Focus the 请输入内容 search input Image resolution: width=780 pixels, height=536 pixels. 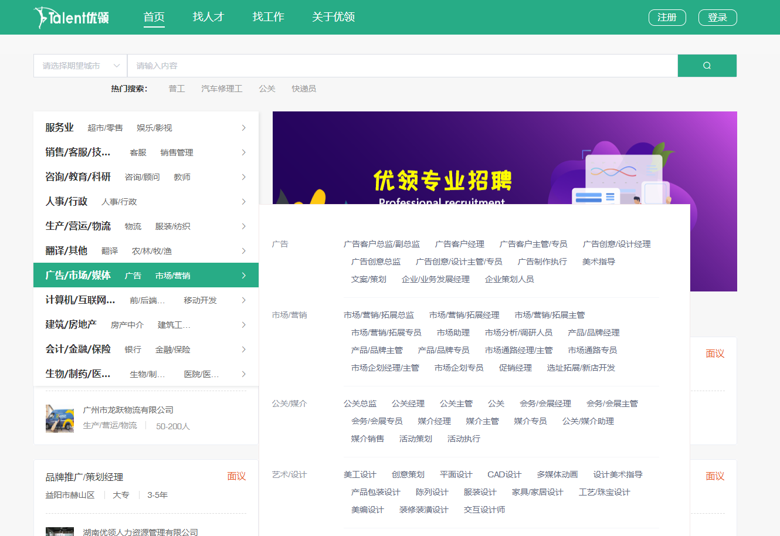tap(402, 66)
